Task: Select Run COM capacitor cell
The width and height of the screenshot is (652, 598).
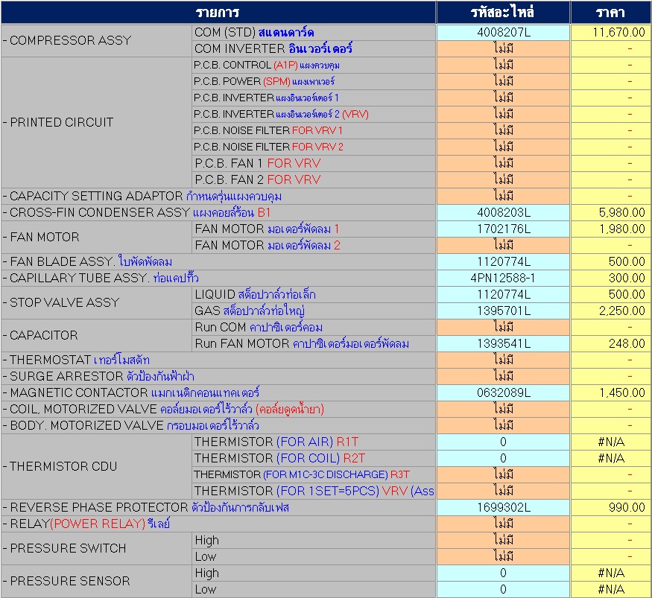Action: pos(314,328)
